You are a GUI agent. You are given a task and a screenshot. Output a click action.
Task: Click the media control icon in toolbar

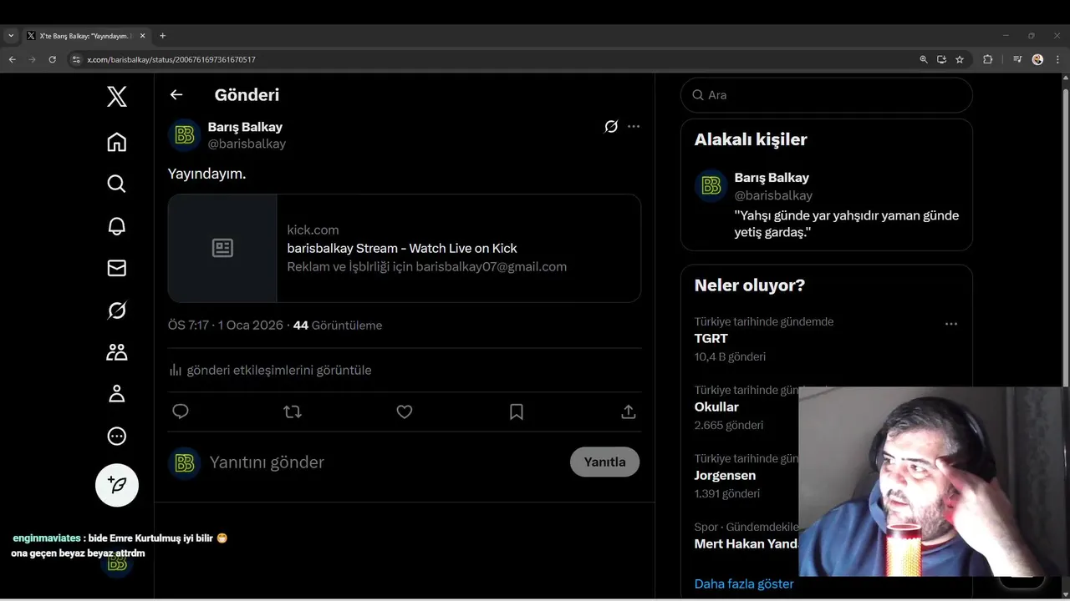point(1017,59)
